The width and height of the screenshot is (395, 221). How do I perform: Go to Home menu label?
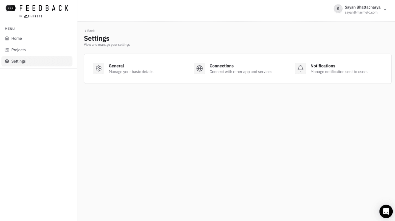coord(16,38)
